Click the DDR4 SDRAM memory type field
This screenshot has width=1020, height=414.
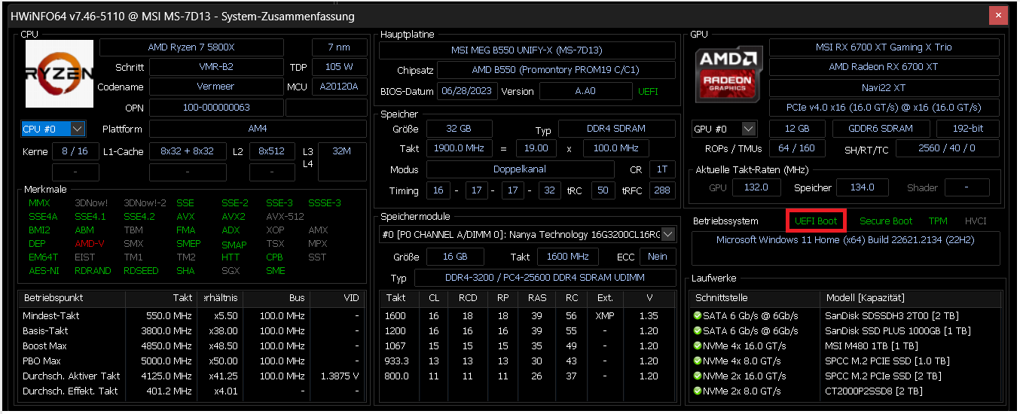click(x=616, y=129)
